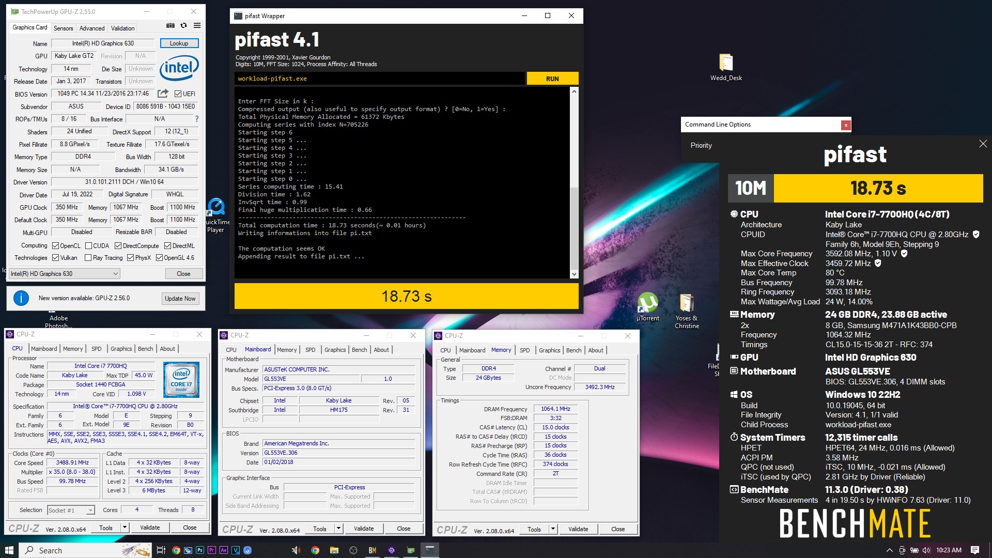Take a GPU-Z screenshot with camera icon
The height and width of the screenshot is (558, 992).
click(x=171, y=25)
